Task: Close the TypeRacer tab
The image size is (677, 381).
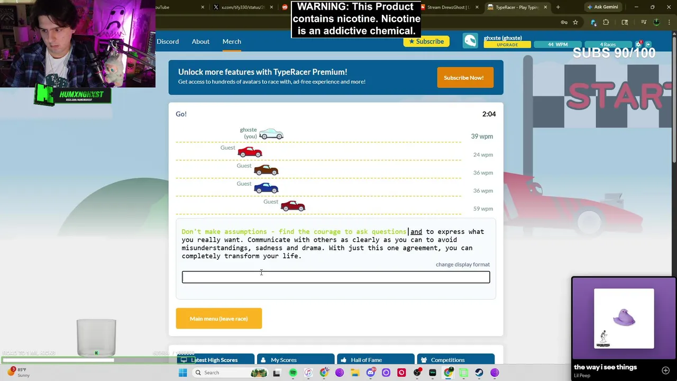Action: [545, 7]
